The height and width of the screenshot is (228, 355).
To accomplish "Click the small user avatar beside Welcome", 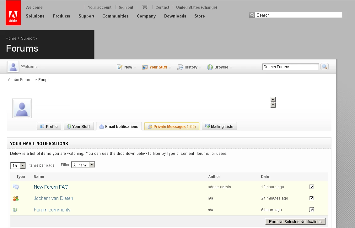I will 13,67.
